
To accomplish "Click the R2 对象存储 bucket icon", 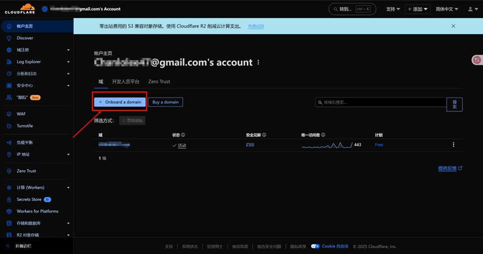I will point(9,235).
